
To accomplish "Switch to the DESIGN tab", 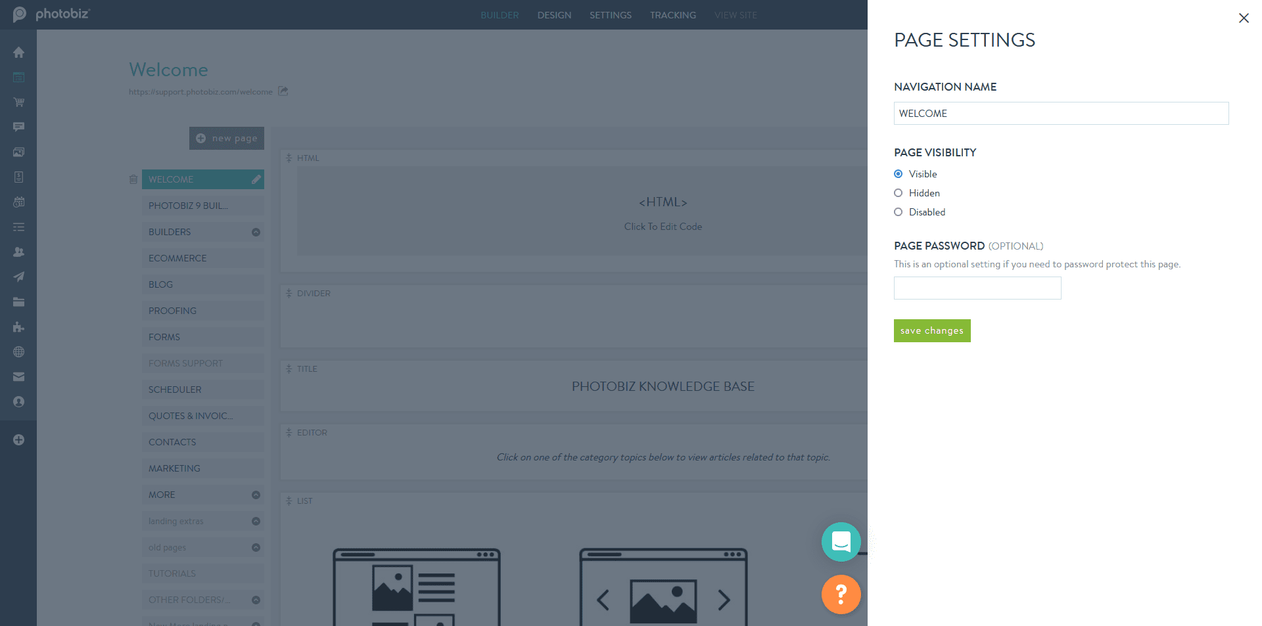I will [x=553, y=14].
